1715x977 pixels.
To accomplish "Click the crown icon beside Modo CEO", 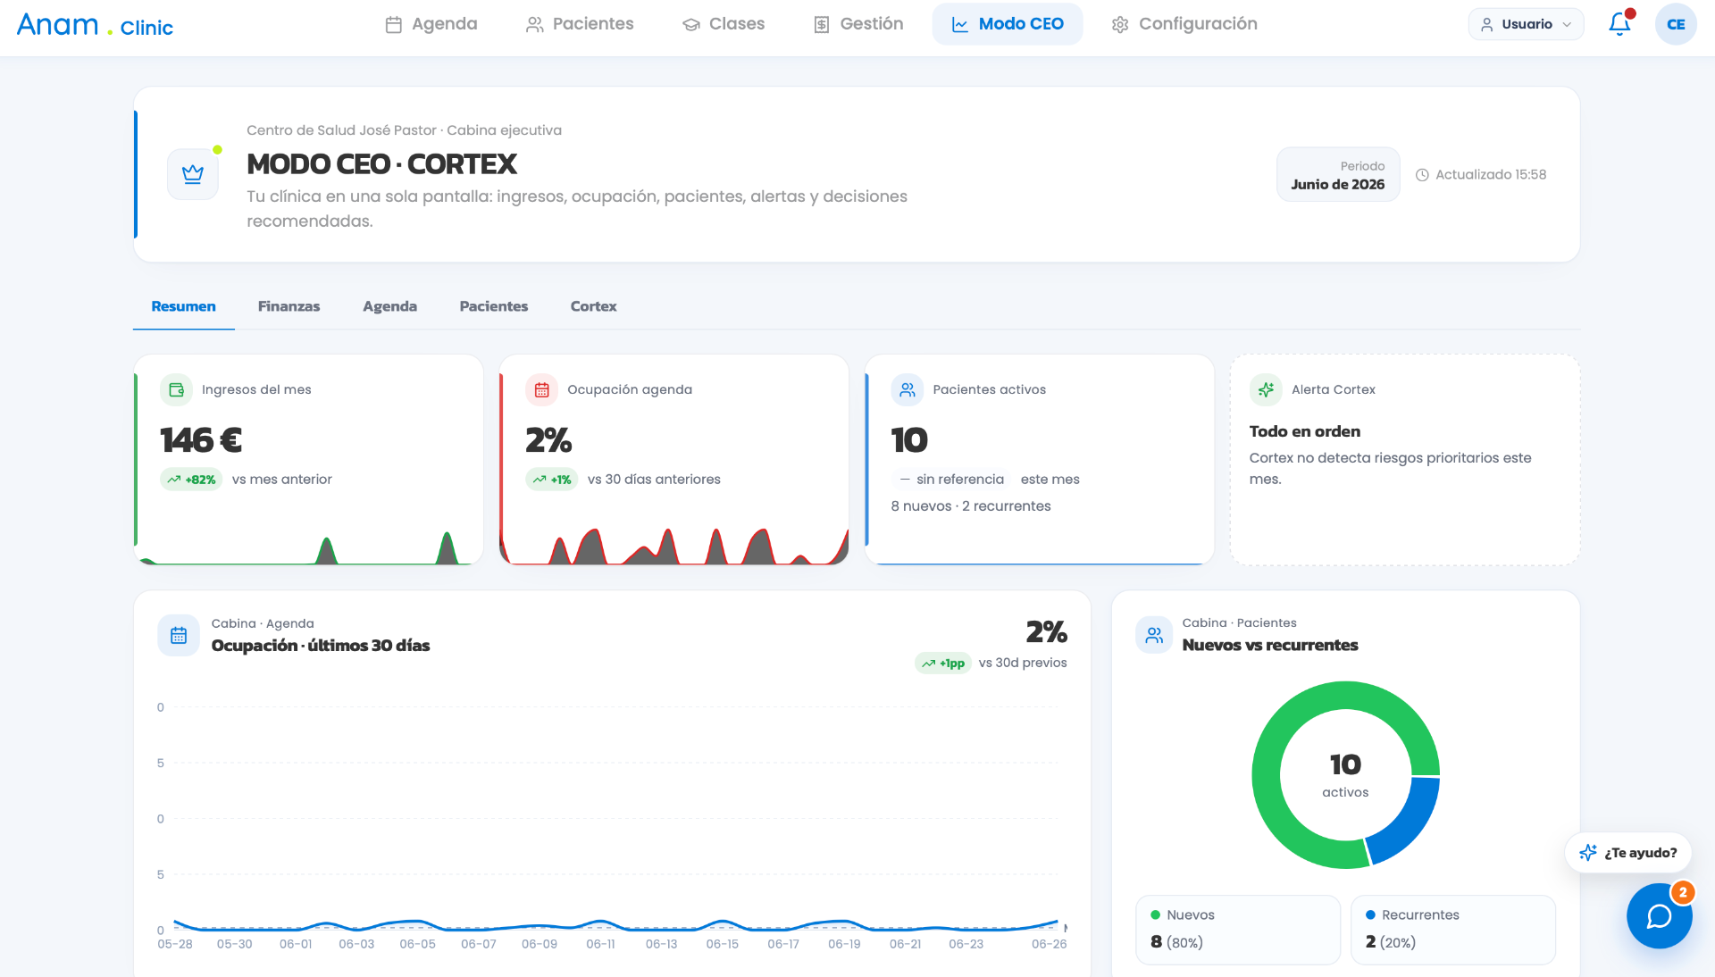I will click(x=193, y=174).
